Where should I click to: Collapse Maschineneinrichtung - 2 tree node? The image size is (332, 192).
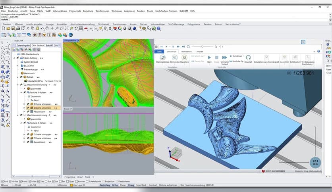[x=18, y=115]
